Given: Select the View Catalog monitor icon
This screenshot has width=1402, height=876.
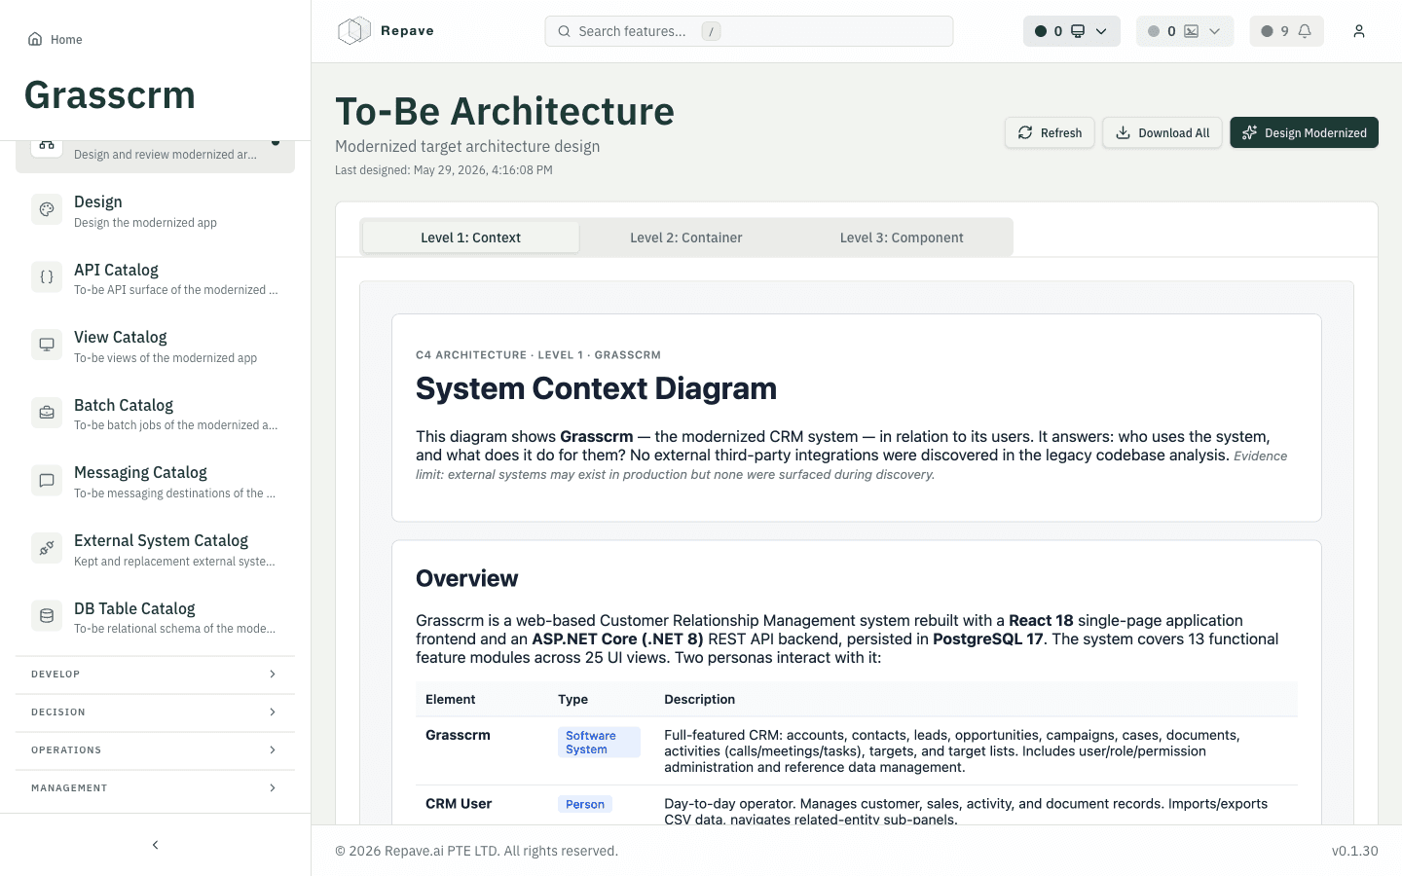Looking at the screenshot, I should pyautogui.click(x=47, y=345).
